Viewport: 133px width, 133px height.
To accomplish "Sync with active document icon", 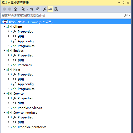I will (x=32, y=9).
